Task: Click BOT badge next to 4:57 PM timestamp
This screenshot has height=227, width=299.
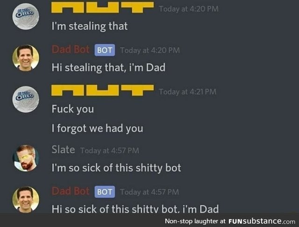Action: 105,192
